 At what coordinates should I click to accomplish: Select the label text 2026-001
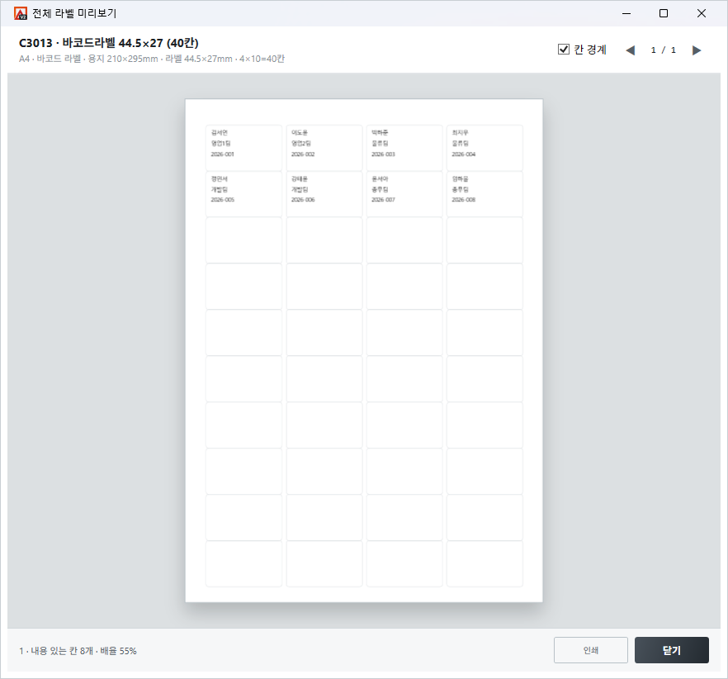point(222,154)
